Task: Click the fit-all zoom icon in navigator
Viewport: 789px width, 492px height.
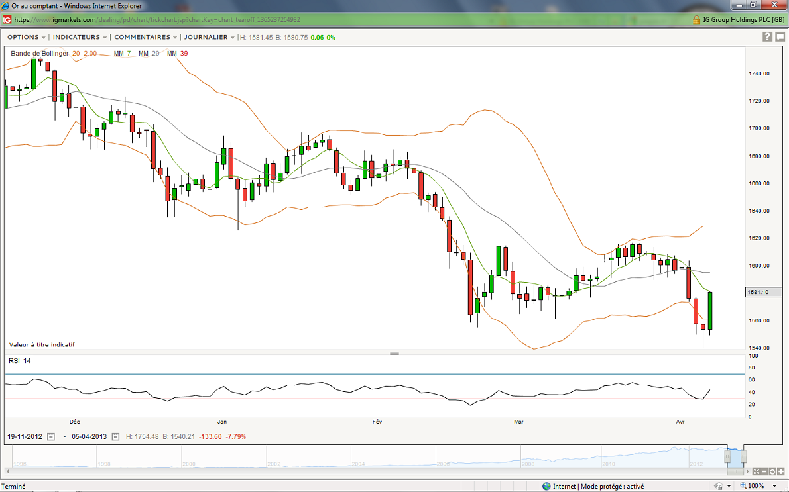Action: click(755, 471)
